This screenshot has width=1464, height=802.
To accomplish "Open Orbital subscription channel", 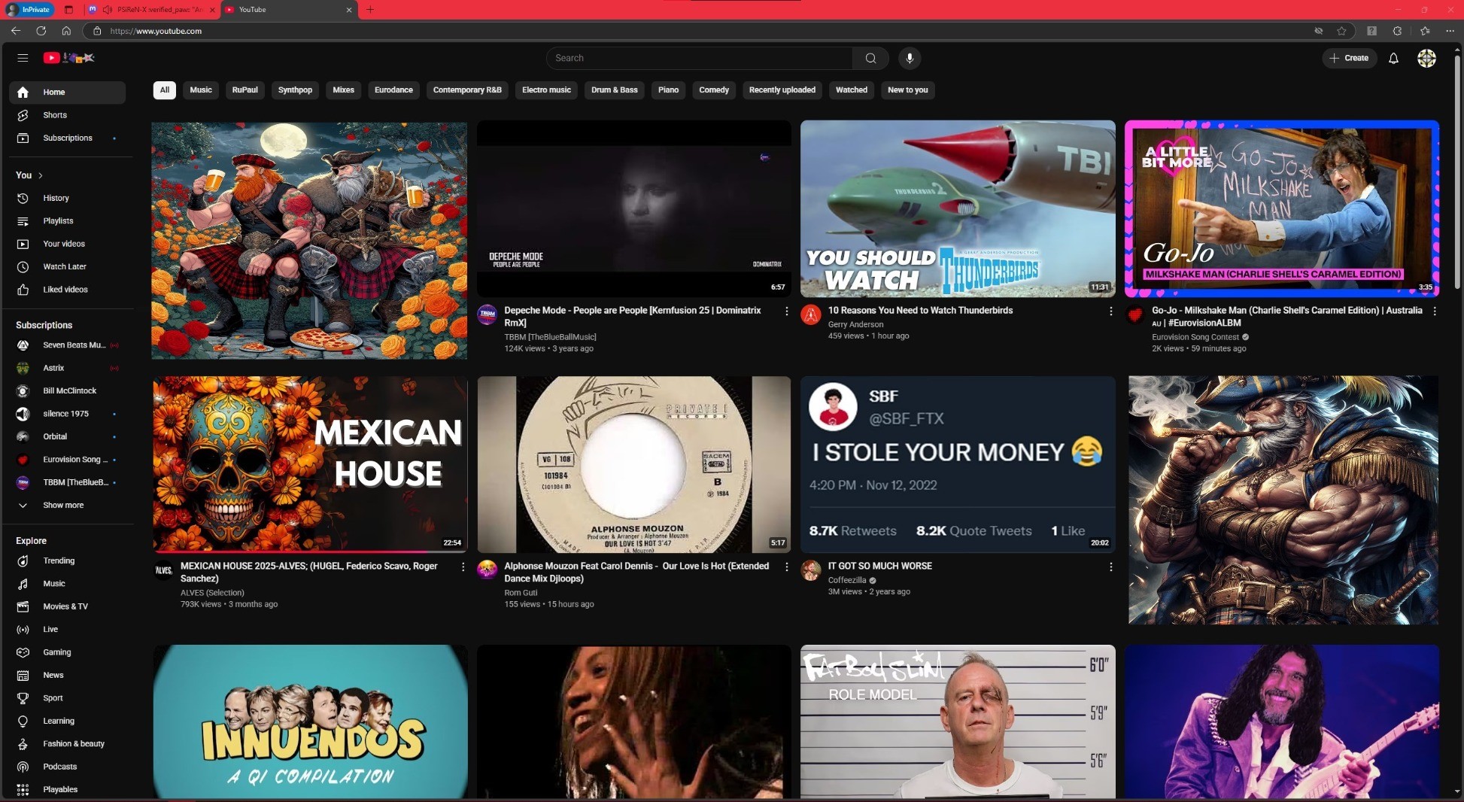I will [67, 436].
